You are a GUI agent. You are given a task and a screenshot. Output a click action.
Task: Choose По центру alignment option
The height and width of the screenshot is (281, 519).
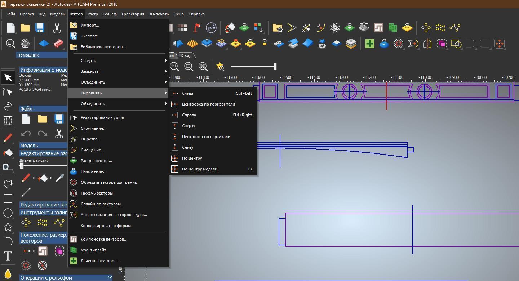(213, 158)
